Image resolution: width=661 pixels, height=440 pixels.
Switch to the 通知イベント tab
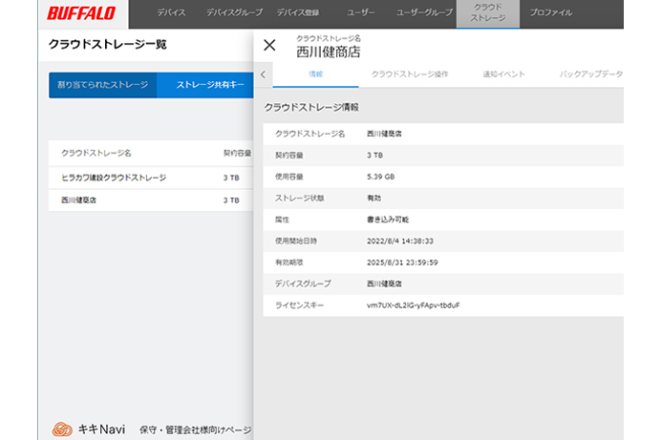[503, 74]
